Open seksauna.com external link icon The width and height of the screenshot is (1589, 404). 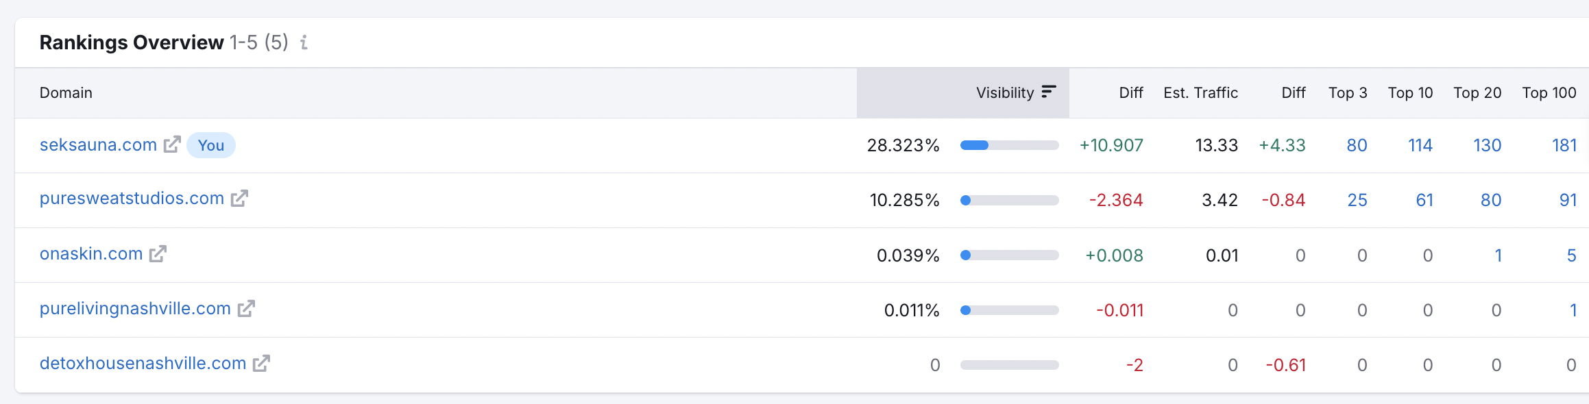(x=172, y=144)
